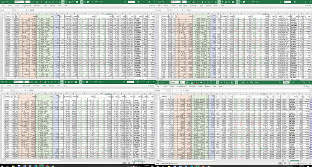Expand Name Box dropdown in top-left window
This screenshot has width=312, height=167.
tap(11, 10)
